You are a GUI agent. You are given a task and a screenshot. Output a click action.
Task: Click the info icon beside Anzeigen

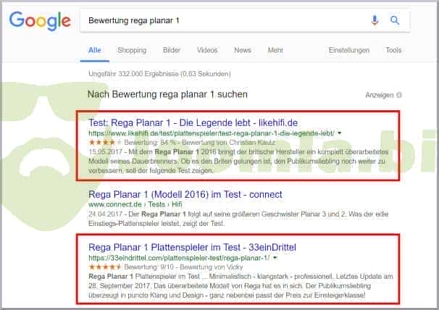click(400, 95)
